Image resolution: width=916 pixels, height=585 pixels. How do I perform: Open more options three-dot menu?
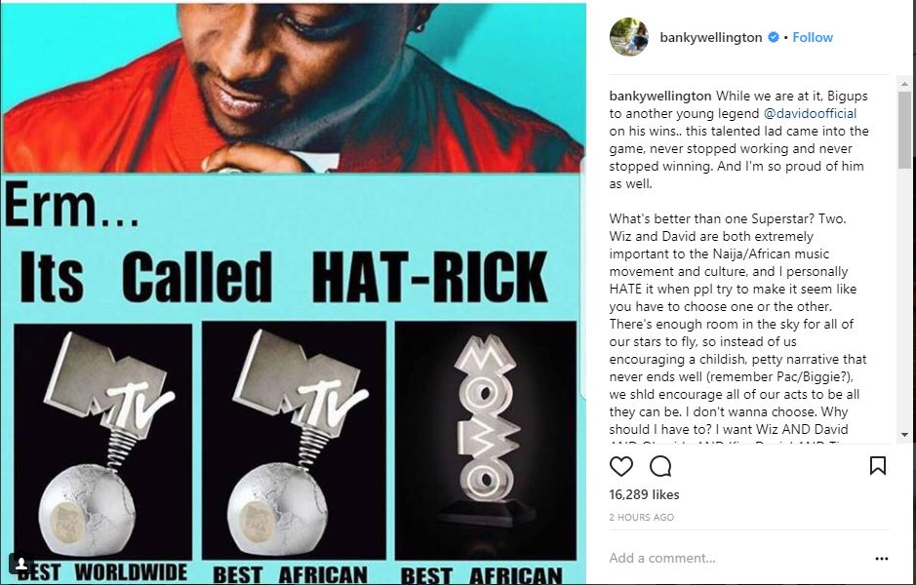click(882, 559)
